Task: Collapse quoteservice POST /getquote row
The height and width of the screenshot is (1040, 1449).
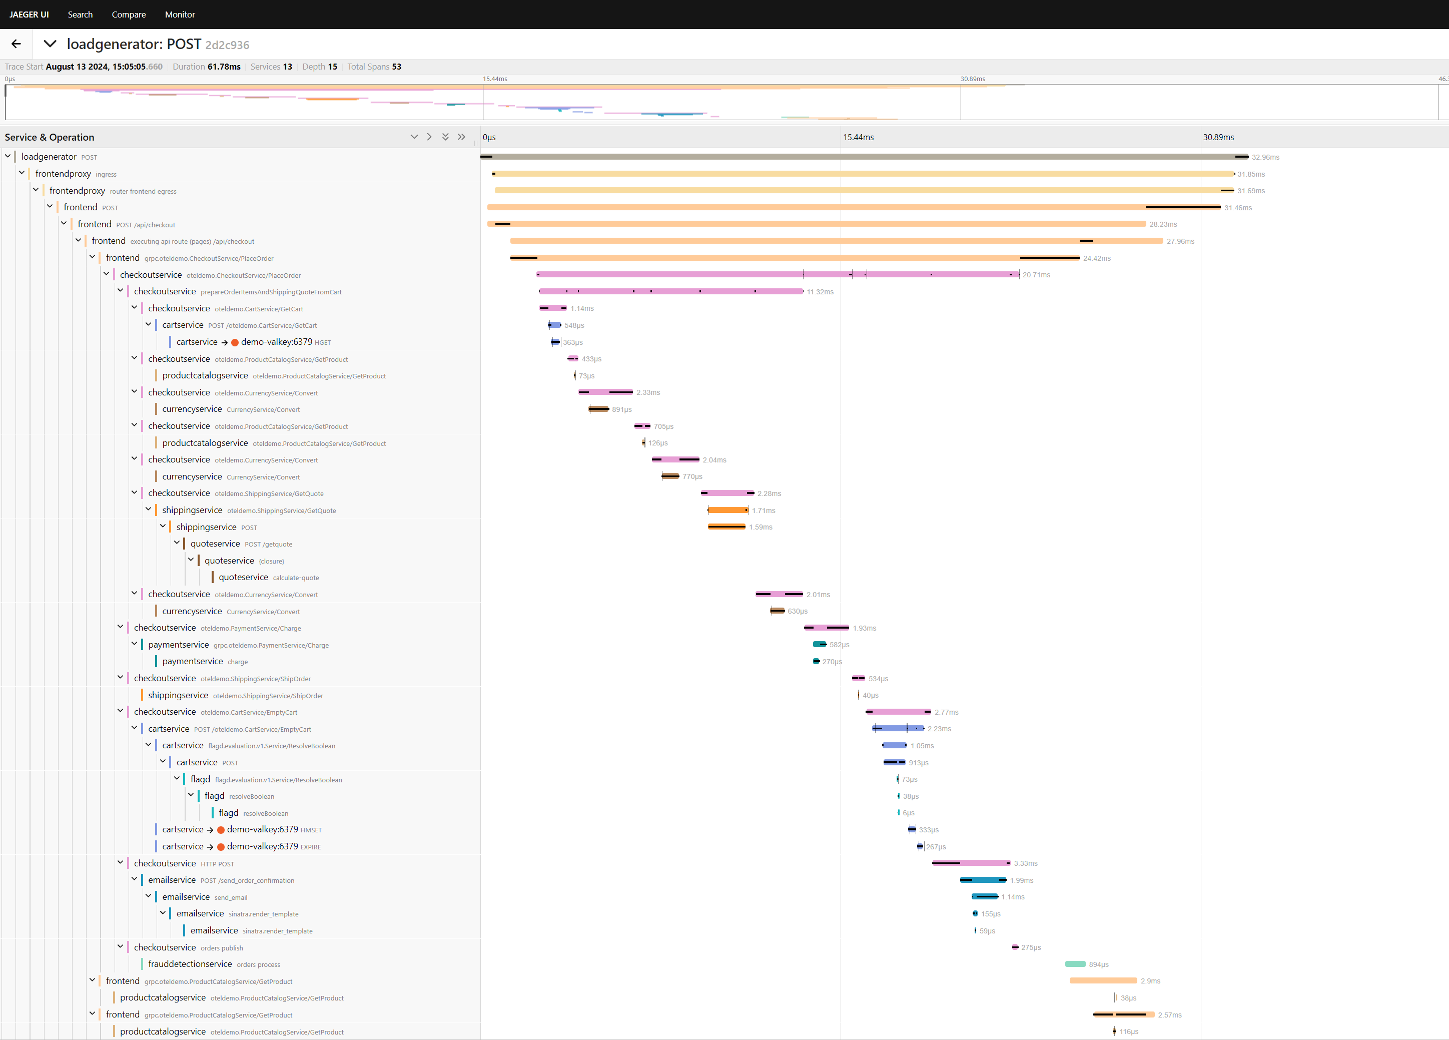Action: [177, 543]
